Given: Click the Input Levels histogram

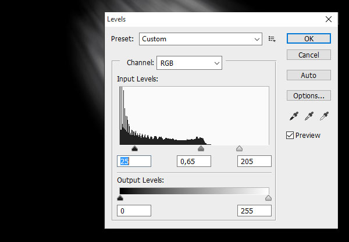Looking at the screenshot, I should [194, 116].
